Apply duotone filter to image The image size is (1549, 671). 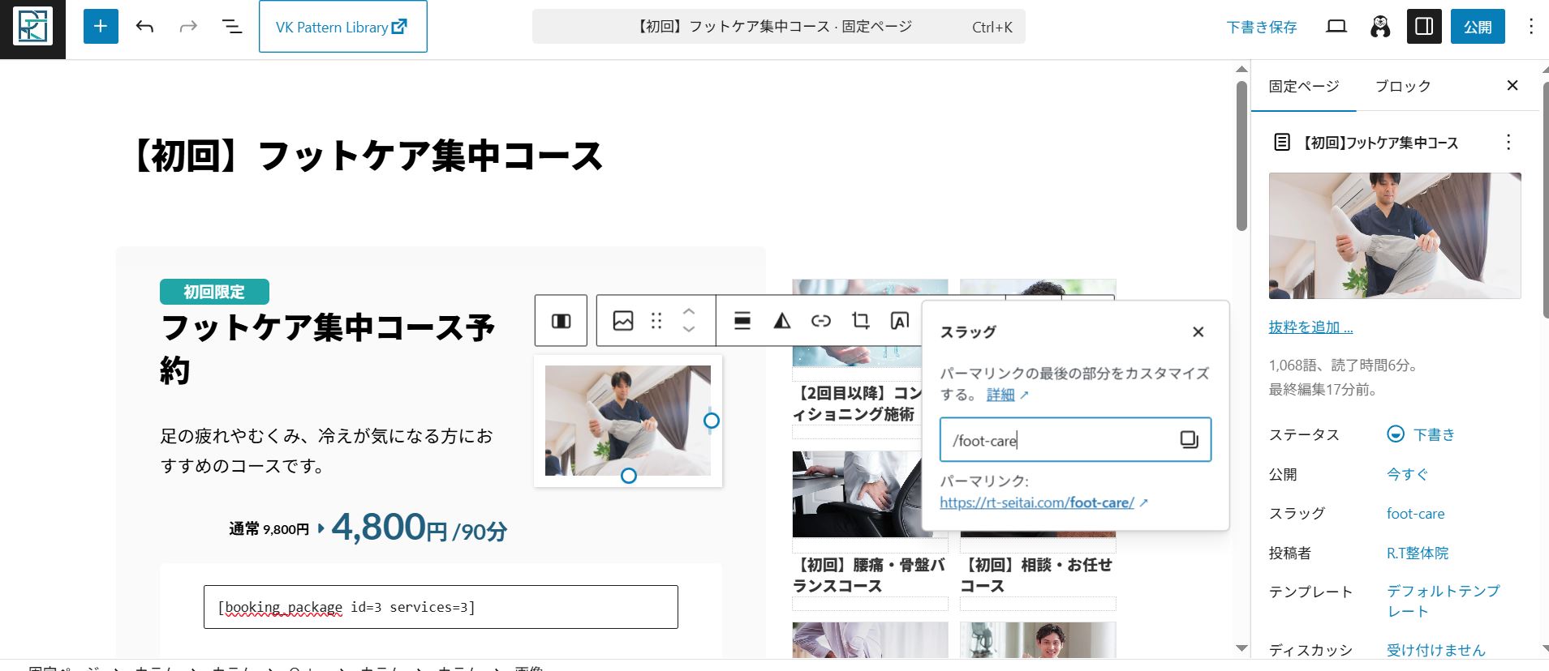point(781,321)
